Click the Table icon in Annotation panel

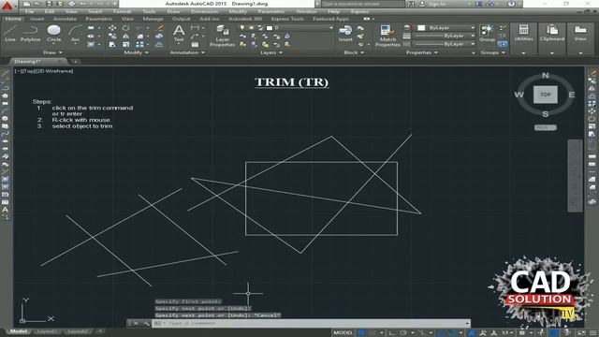coord(195,45)
